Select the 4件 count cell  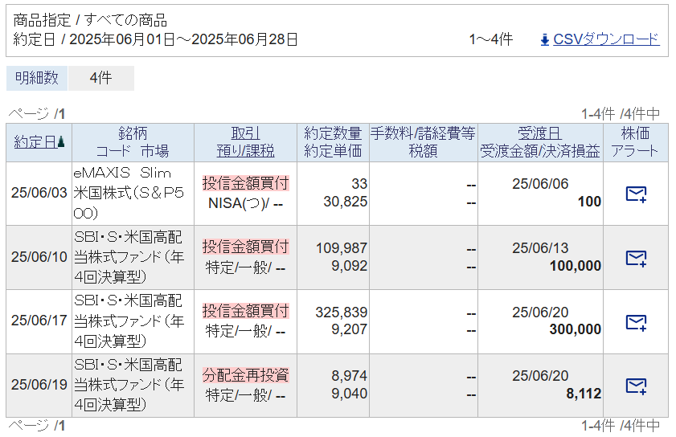tap(101, 78)
